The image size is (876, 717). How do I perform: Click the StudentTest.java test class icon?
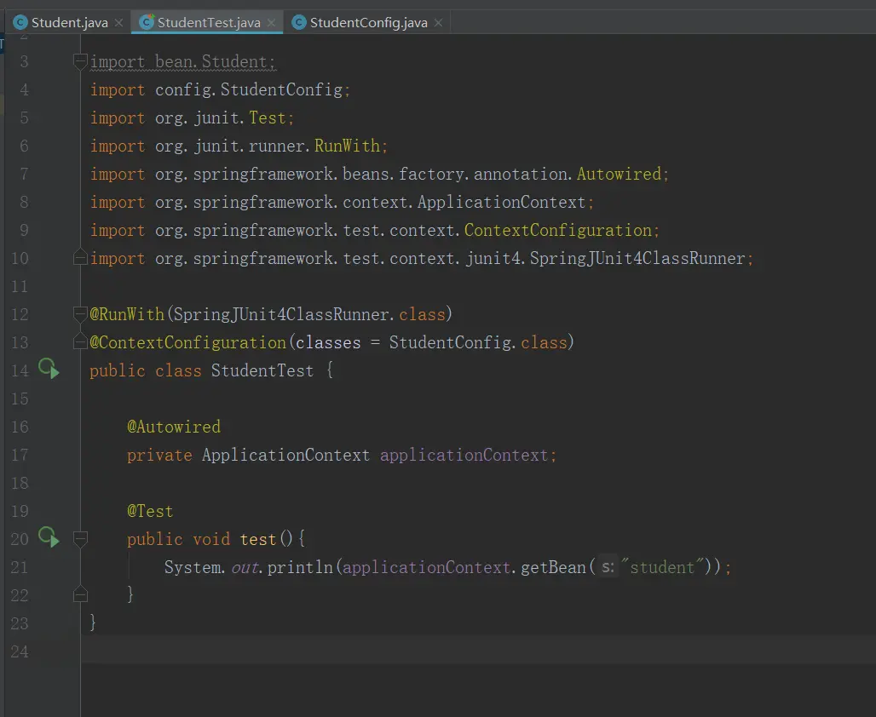pos(147,22)
